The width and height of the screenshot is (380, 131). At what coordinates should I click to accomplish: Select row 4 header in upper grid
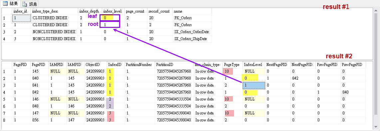[x=7, y=39]
